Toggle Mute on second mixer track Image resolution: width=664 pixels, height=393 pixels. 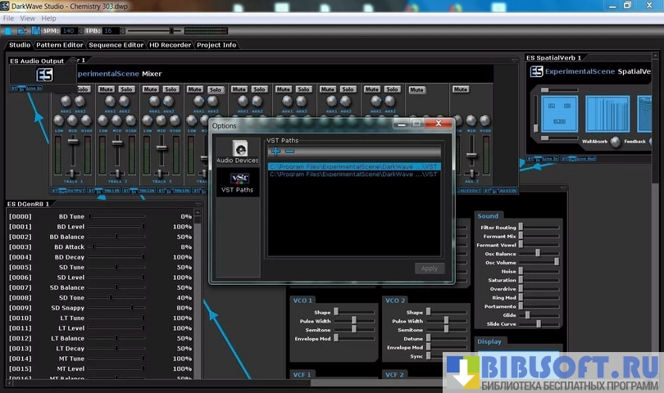click(x=106, y=89)
